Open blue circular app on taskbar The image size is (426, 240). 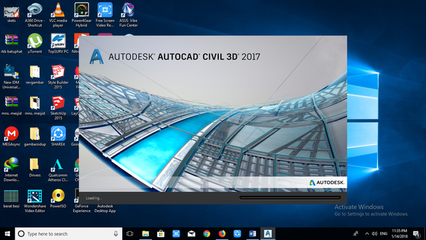pos(237,234)
